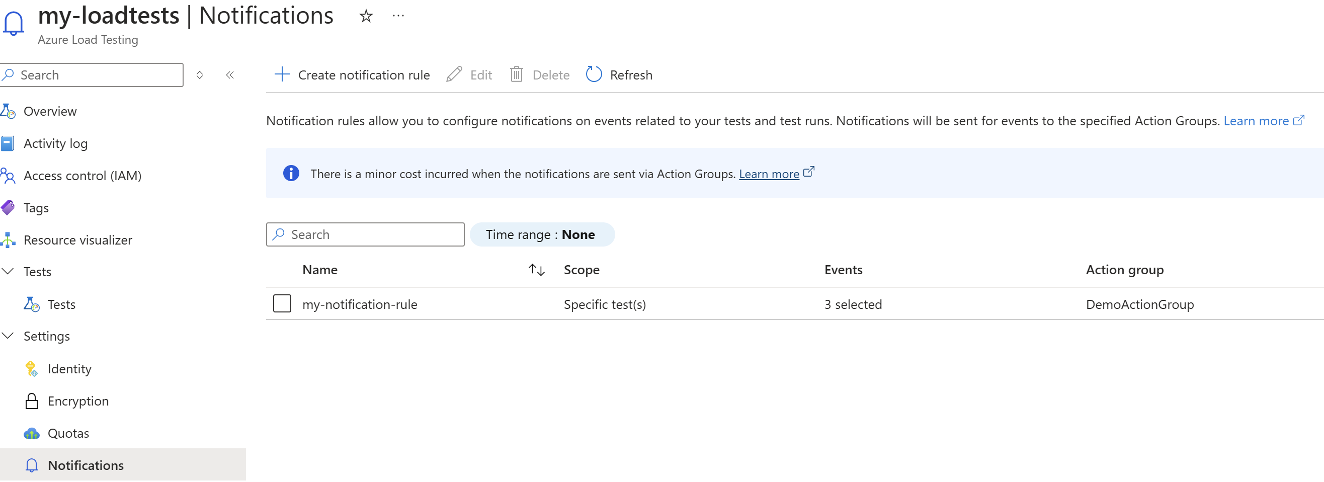Click the Resource visualizer hierarchy icon
Screen dimensions: 1324x482
point(8,240)
